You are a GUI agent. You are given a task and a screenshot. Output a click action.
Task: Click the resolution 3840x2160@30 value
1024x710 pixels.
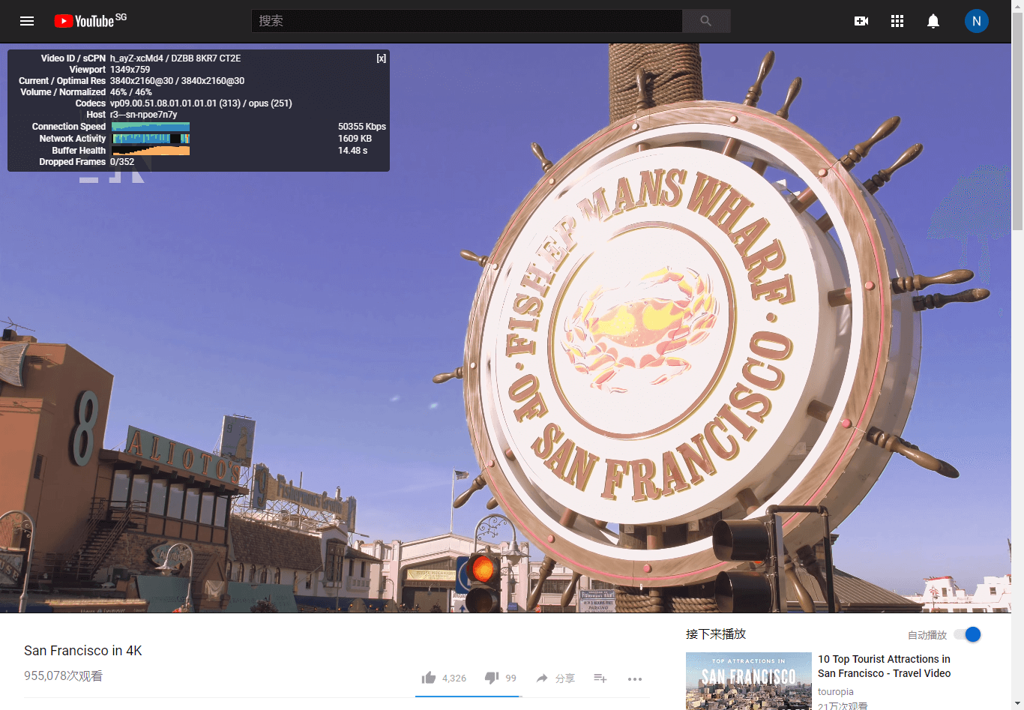click(177, 81)
